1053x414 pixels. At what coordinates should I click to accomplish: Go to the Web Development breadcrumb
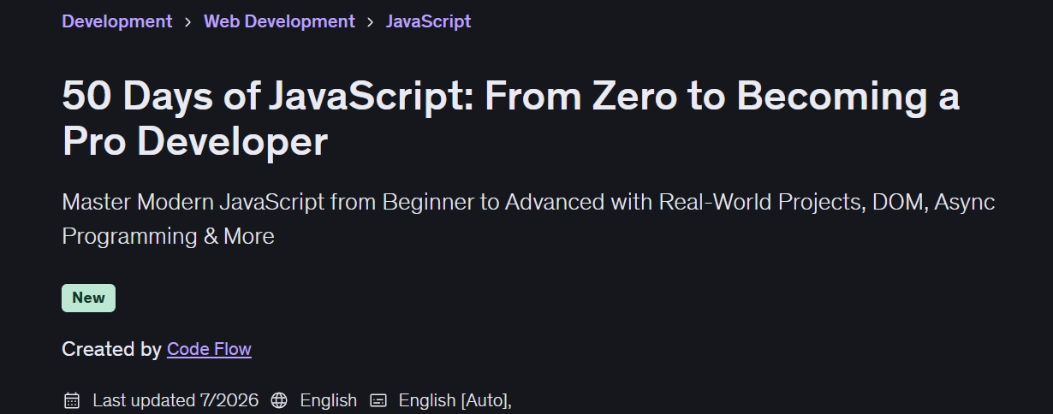279,21
